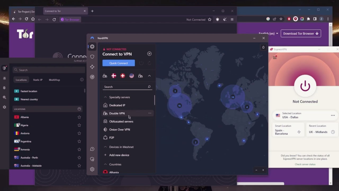This screenshot has height=191, width=339.
Task: Select the Denmark flag quick server
Action: point(114,76)
